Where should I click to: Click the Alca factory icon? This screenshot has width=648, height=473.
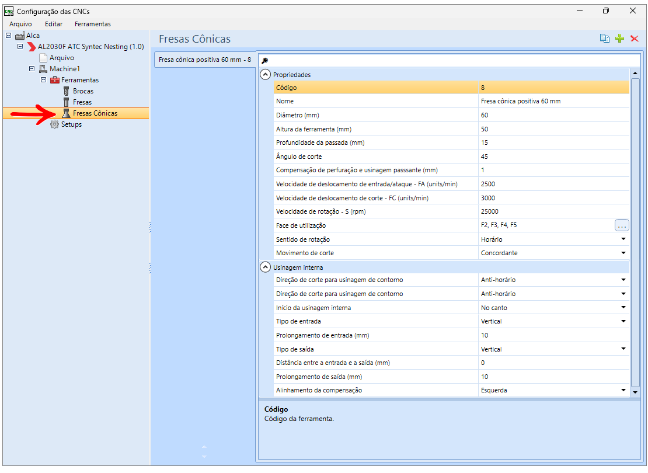(20, 36)
